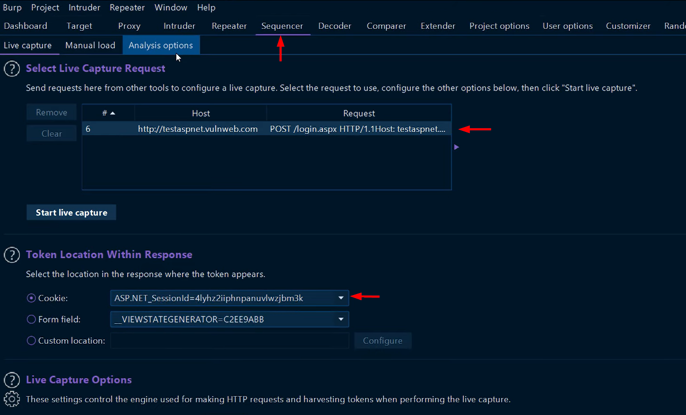Open the Intruder menu in the menu bar
Screen dimensions: 686x415
click(84, 7)
